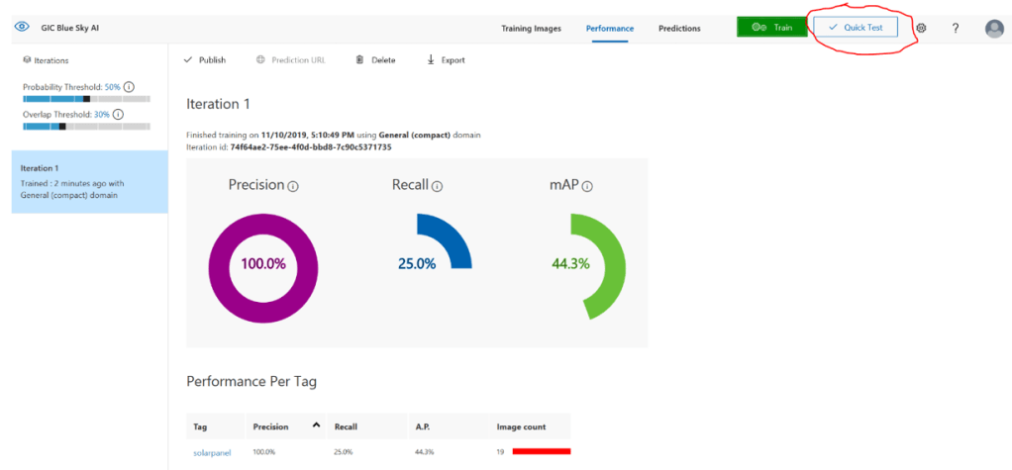The width and height of the screenshot is (1012, 470).
Task: Select the Performance tab
Action: click(609, 29)
